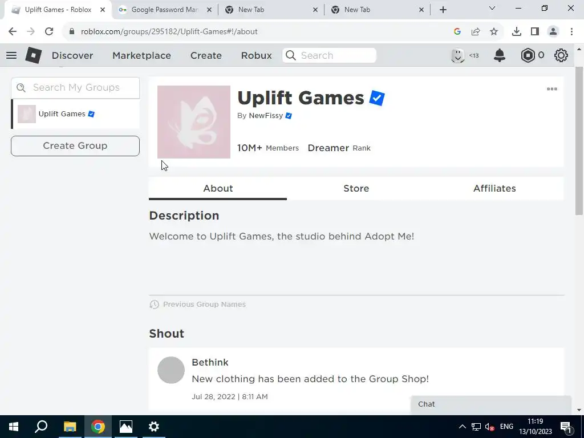Open the Windows notification center
Viewport: 584px width, 438px height.
pyautogui.click(x=566, y=427)
